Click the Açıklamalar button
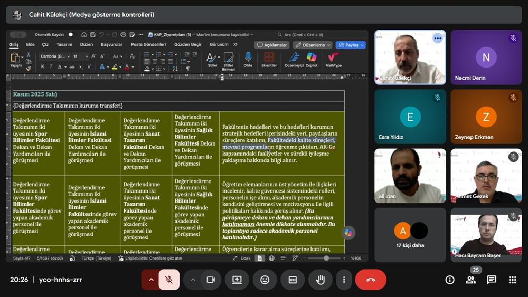Image resolution: width=528 pixels, height=297 pixels. click(x=272, y=45)
